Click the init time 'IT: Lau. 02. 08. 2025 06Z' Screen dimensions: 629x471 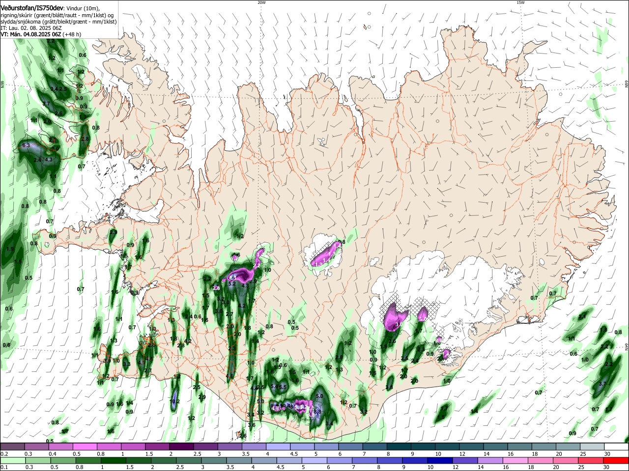(x=31, y=28)
